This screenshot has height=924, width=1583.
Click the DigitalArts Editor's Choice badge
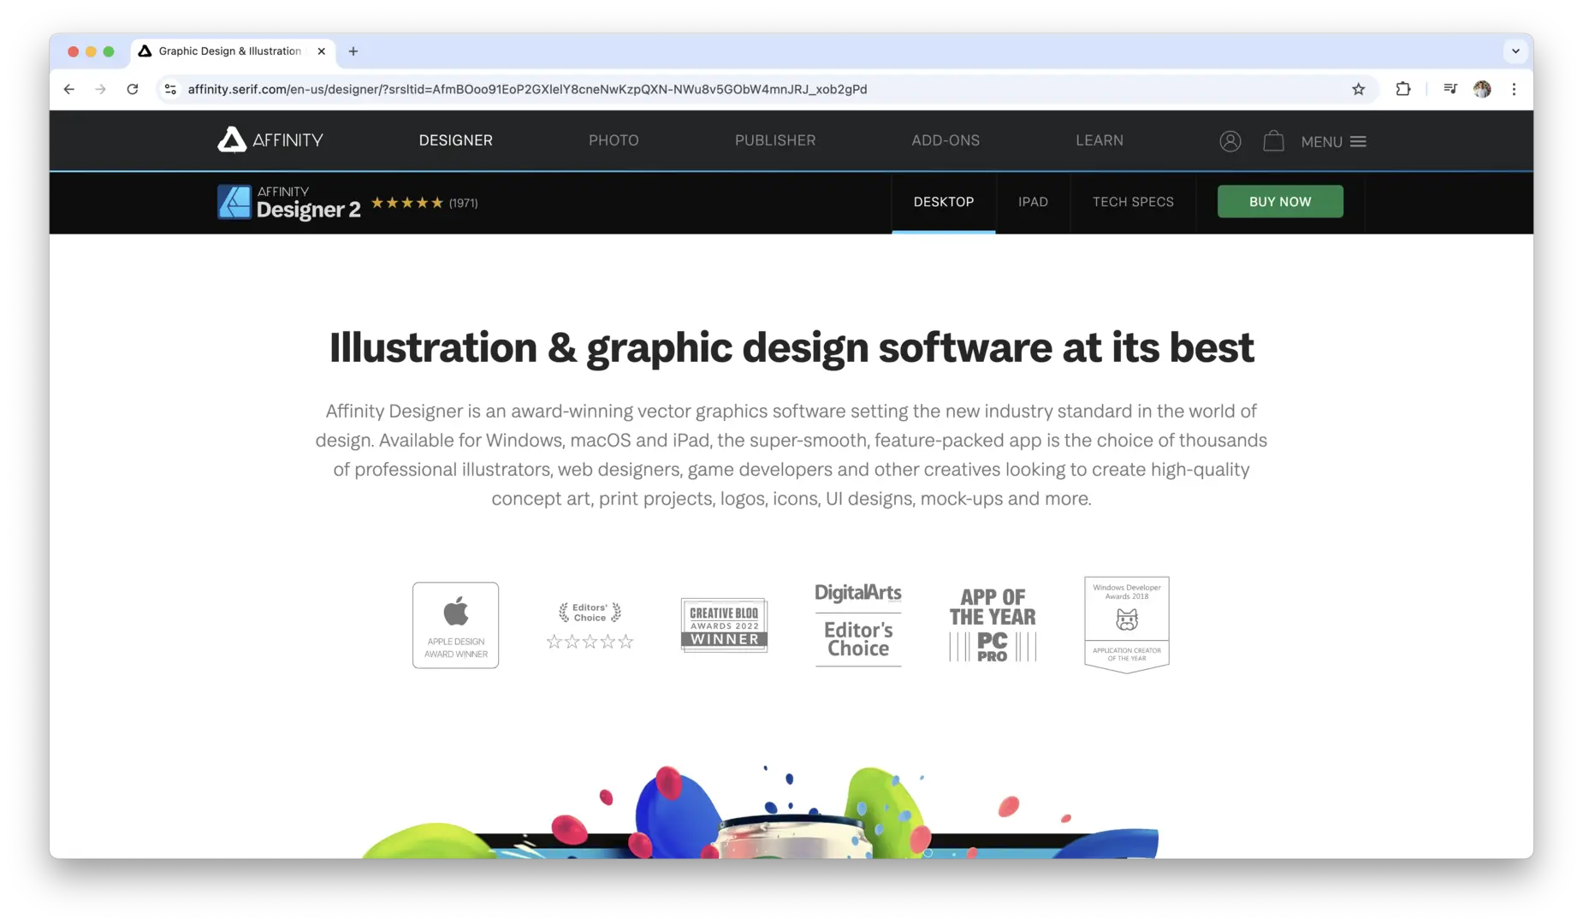(x=858, y=625)
